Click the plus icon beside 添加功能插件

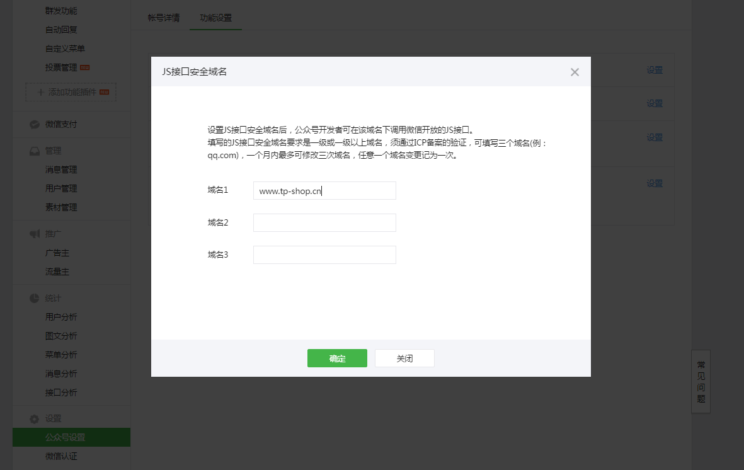pyautogui.click(x=40, y=92)
